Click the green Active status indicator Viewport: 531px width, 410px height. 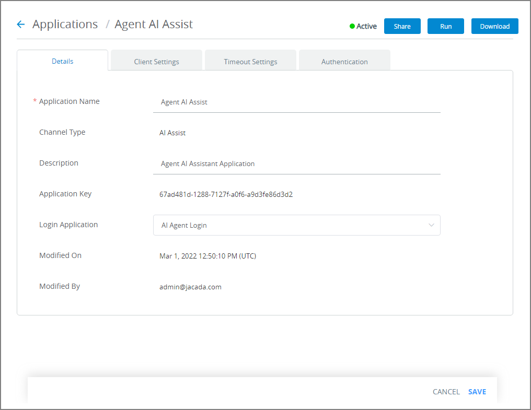coord(353,26)
